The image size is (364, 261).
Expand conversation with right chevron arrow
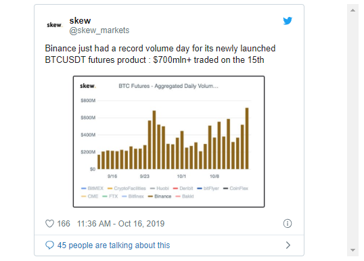coord(288,245)
